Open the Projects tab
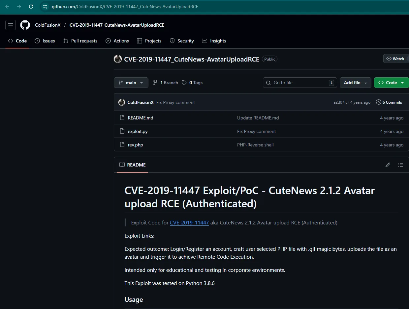409x309 pixels. tap(149, 41)
